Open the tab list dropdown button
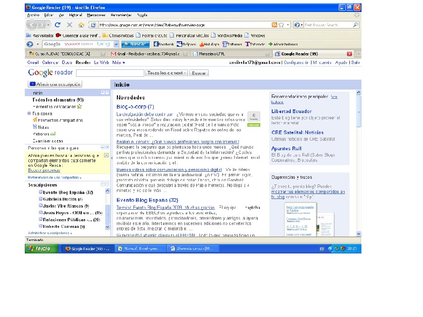Image resolution: width=423 pixels, height=317 pixels. pos(359,54)
